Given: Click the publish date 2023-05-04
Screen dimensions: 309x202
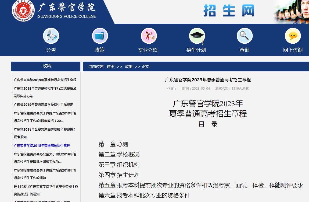Looking at the screenshot, I should tap(201, 88).
